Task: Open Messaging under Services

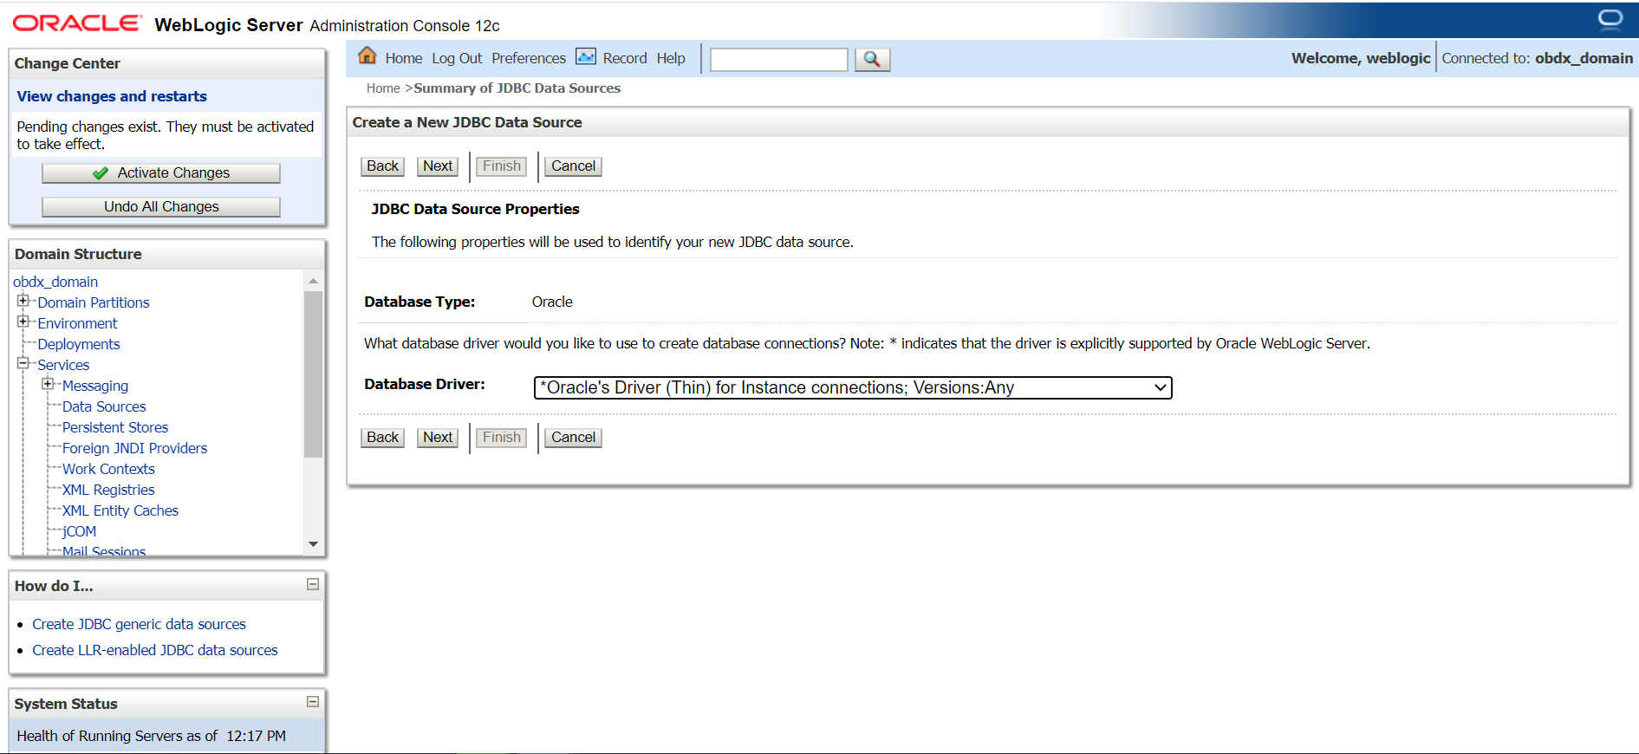Action: [95, 386]
